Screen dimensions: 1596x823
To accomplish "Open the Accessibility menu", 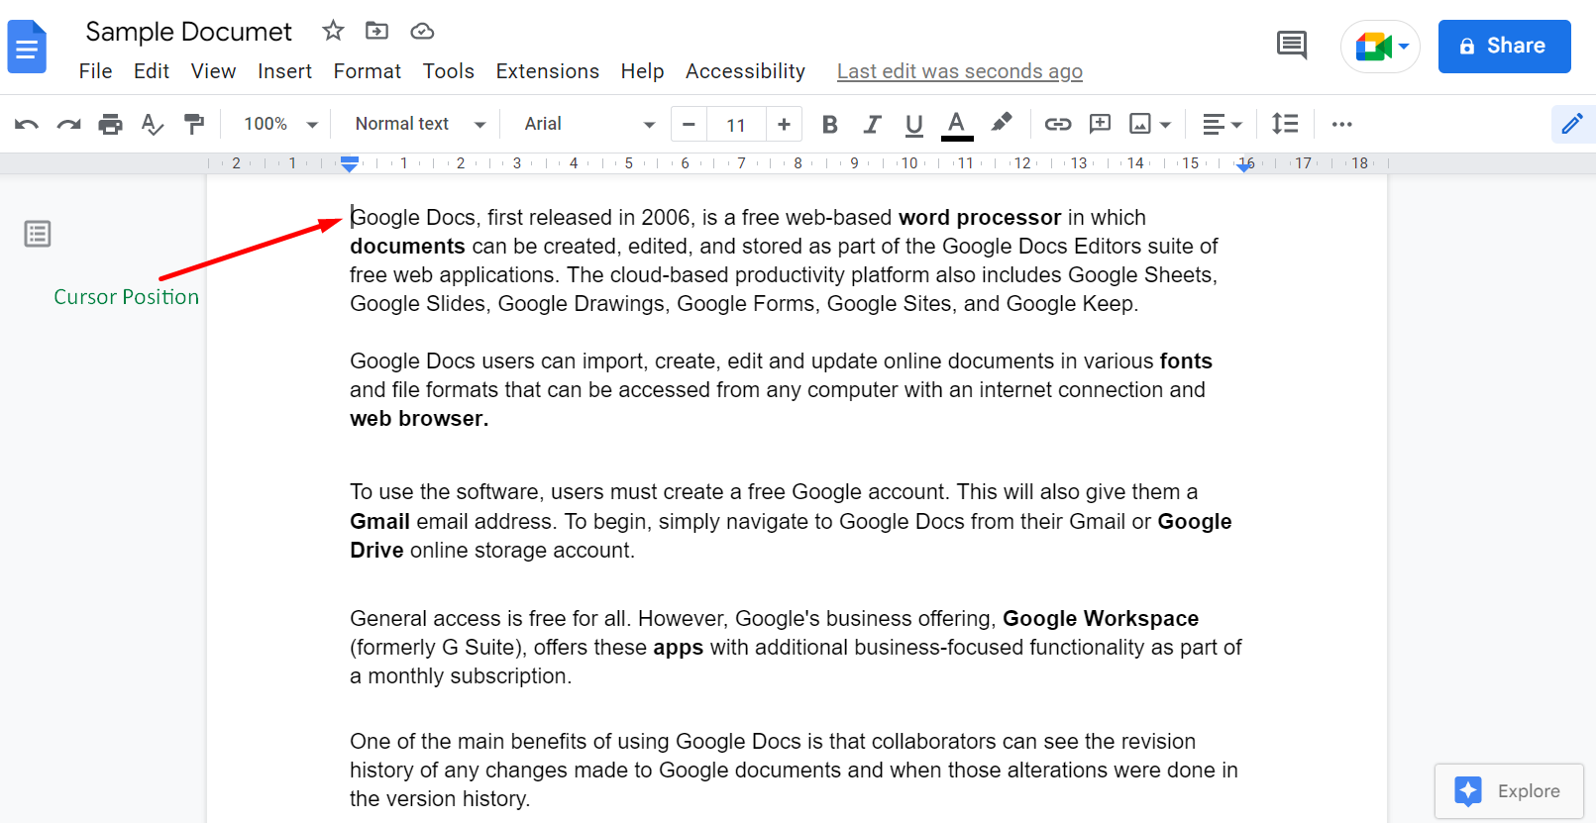I will point(745,71).
